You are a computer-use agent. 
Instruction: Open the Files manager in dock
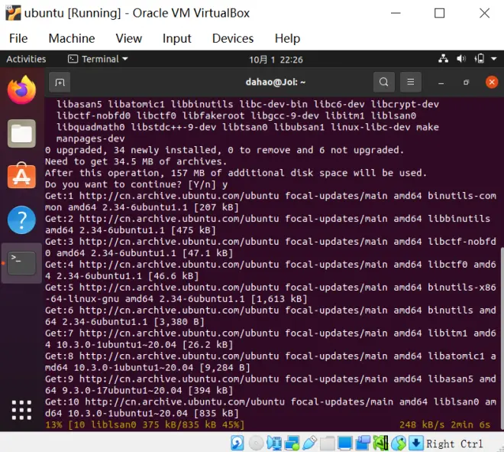21,133
